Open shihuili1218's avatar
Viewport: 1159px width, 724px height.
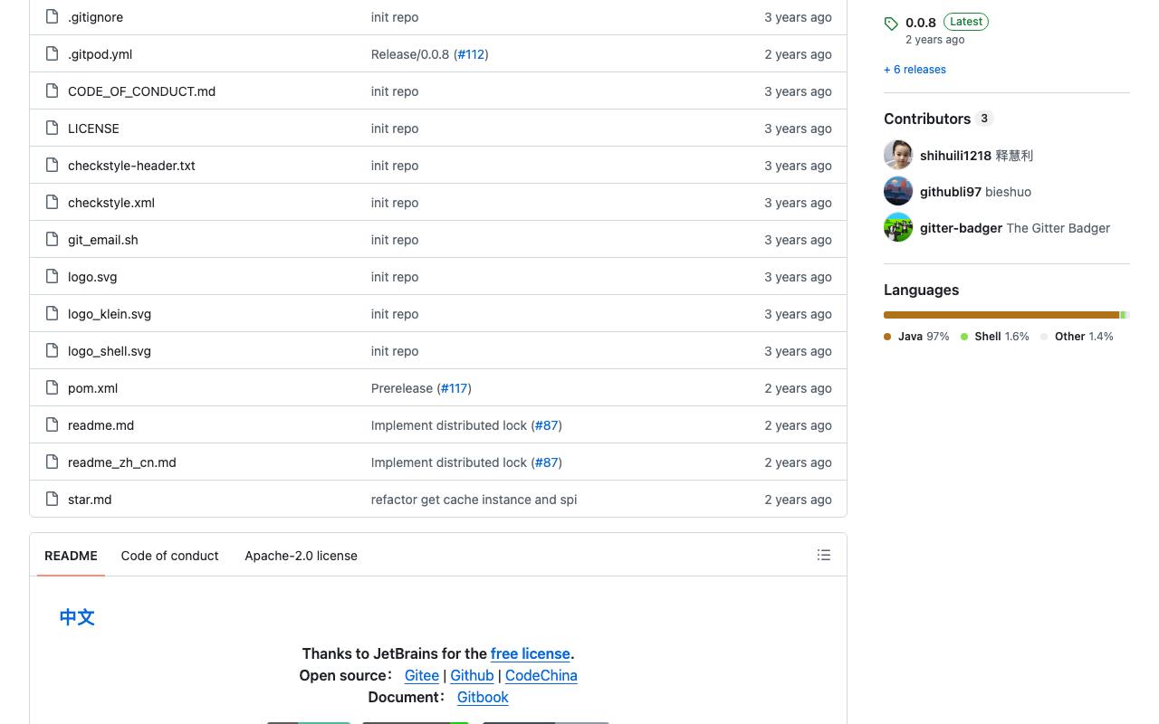pos(898,155)
